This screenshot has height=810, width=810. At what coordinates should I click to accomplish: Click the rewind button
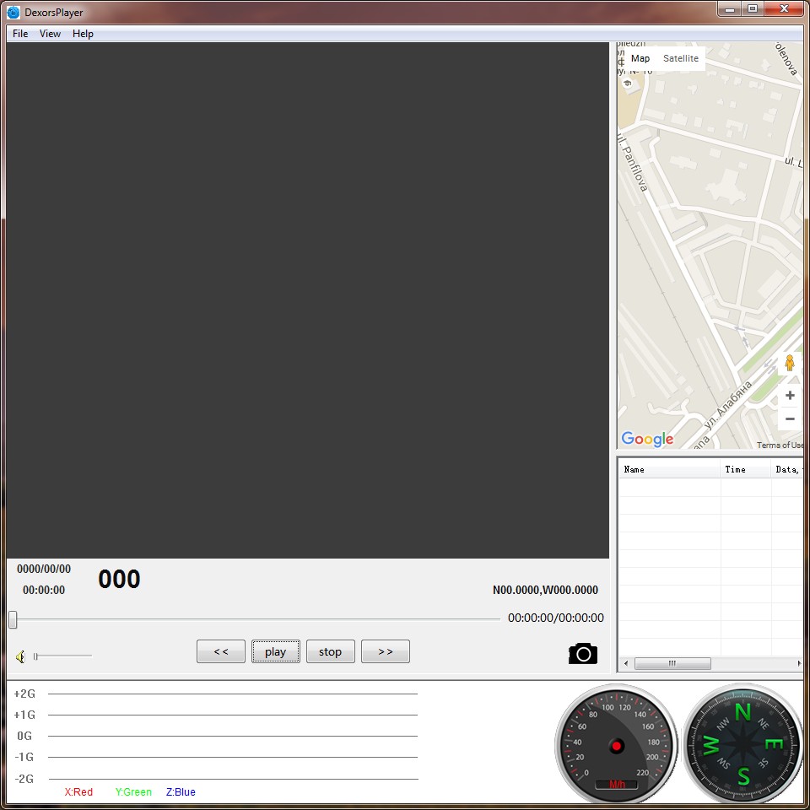coord(220,651)
